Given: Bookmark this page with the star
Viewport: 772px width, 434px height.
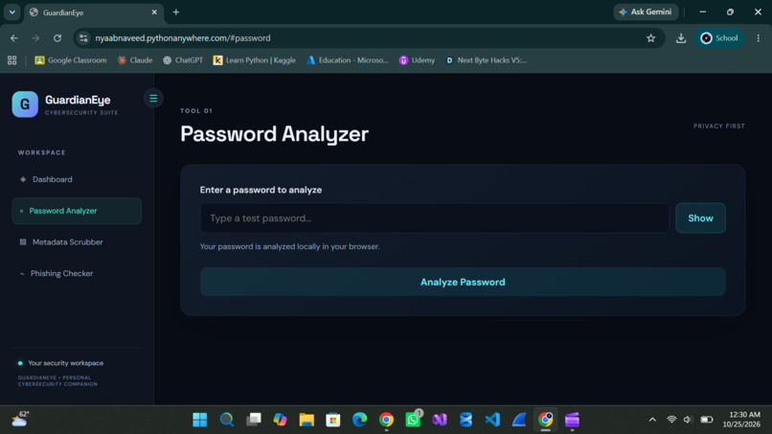Looking at the screenshot, I should pos(651,38).
